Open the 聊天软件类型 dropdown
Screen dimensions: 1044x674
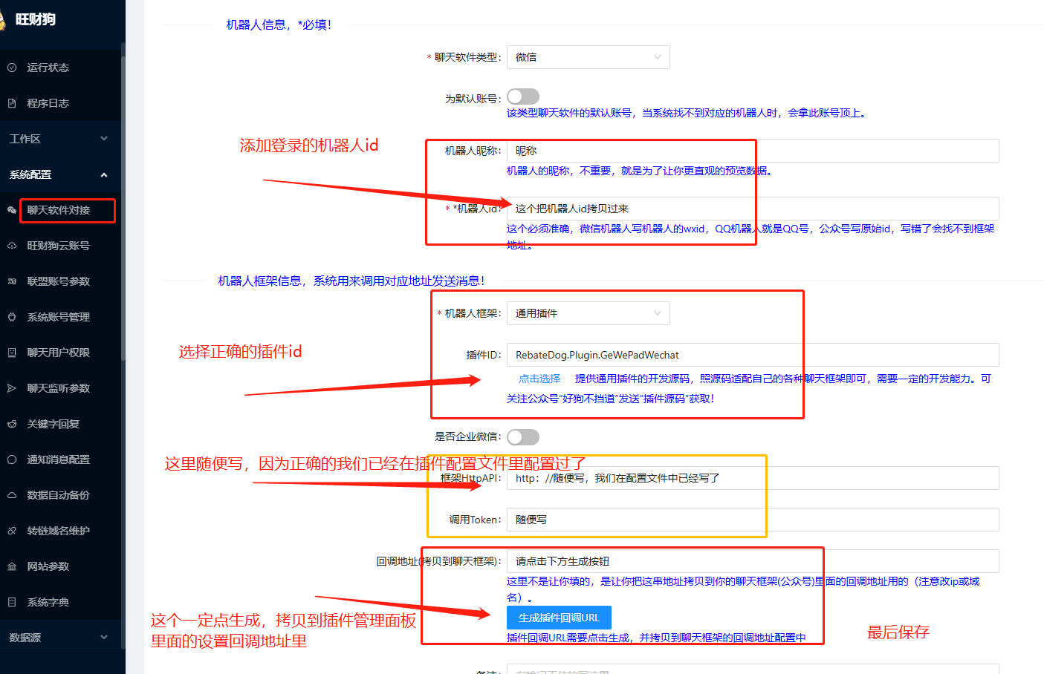(588, 57)
